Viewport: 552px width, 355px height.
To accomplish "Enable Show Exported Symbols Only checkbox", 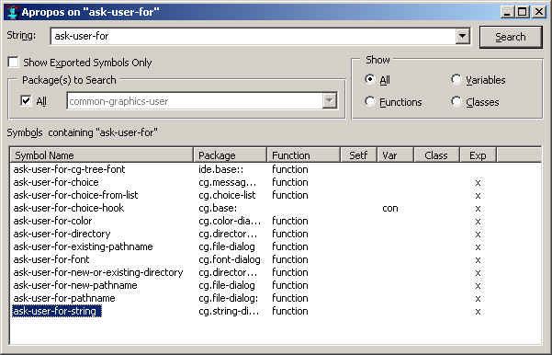I will point(14,63).
